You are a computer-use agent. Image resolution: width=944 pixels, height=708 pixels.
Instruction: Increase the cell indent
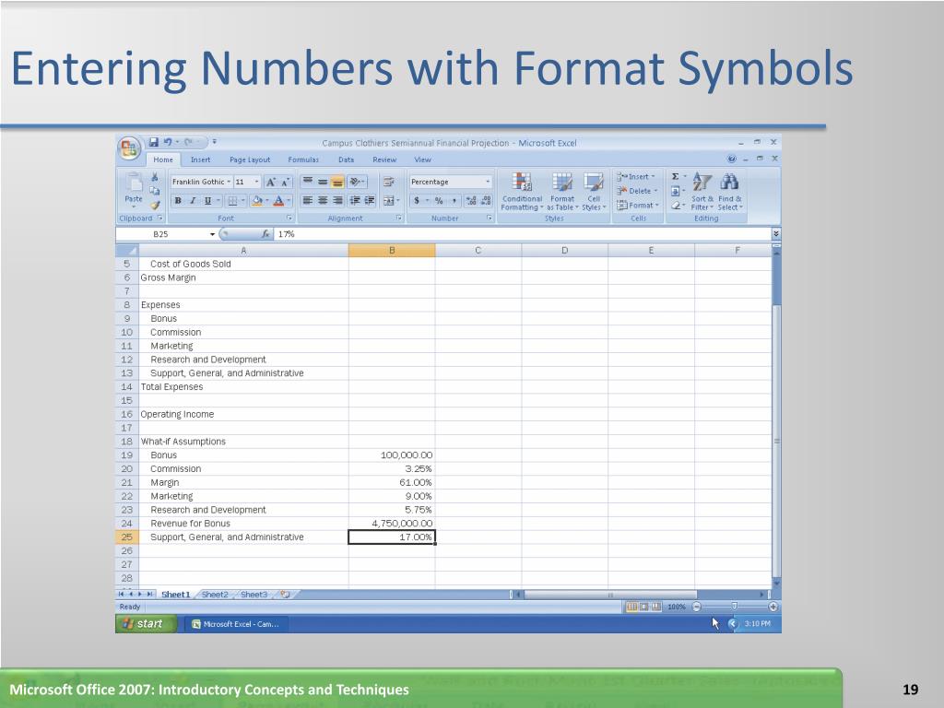click(370, 200)
